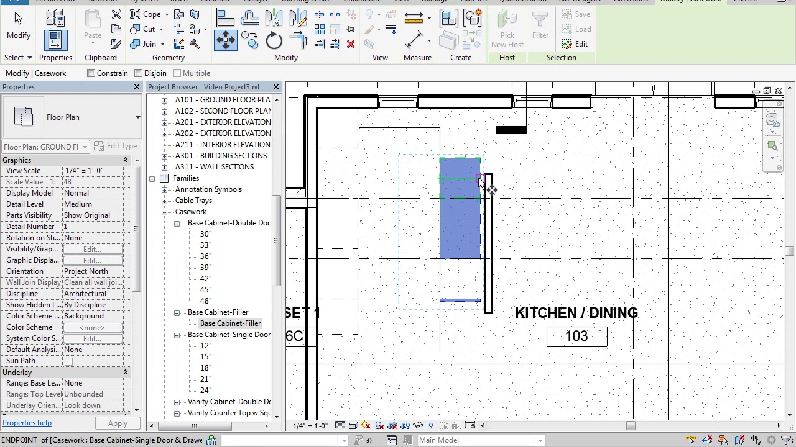Open the Properties help link
796x447 pixels.
[x=27, y=423]
